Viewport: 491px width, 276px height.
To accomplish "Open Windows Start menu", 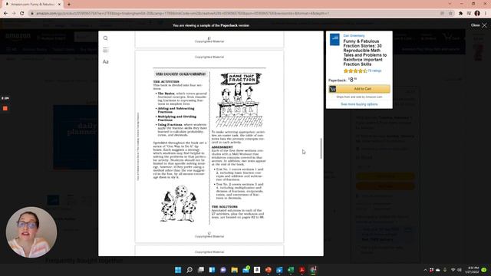I will (x=178, y=270).
